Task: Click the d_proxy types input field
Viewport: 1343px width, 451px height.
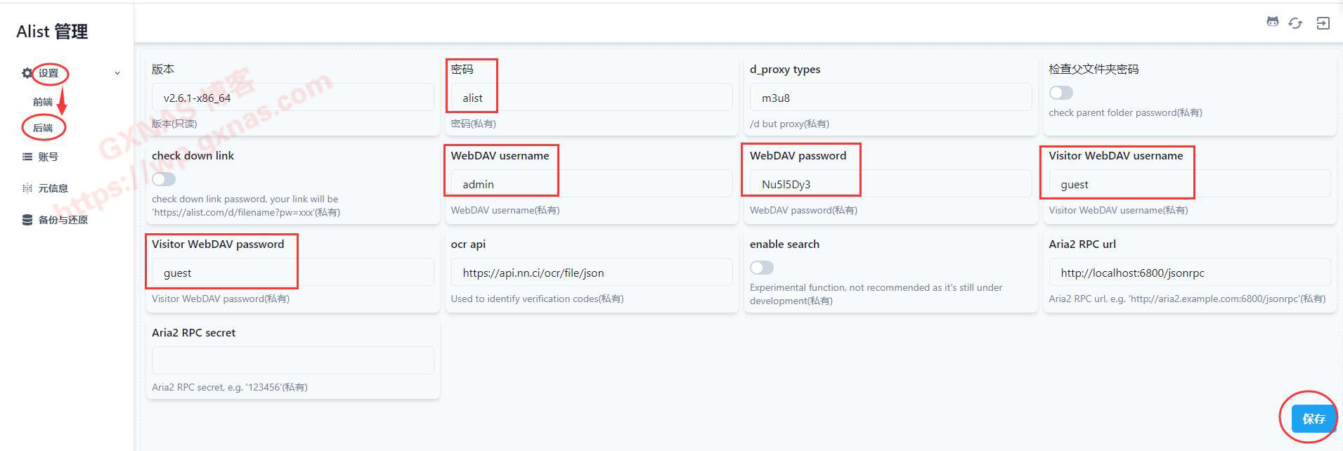Action: (x=890, y=98)
